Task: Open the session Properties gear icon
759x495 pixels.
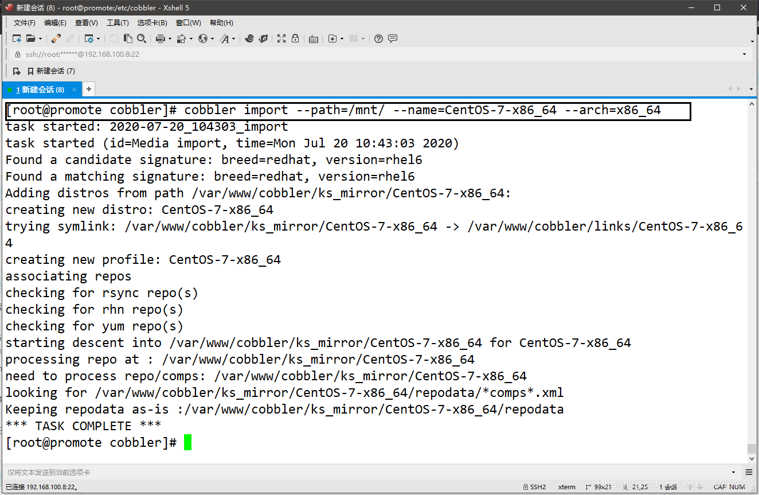Action: 89,38
